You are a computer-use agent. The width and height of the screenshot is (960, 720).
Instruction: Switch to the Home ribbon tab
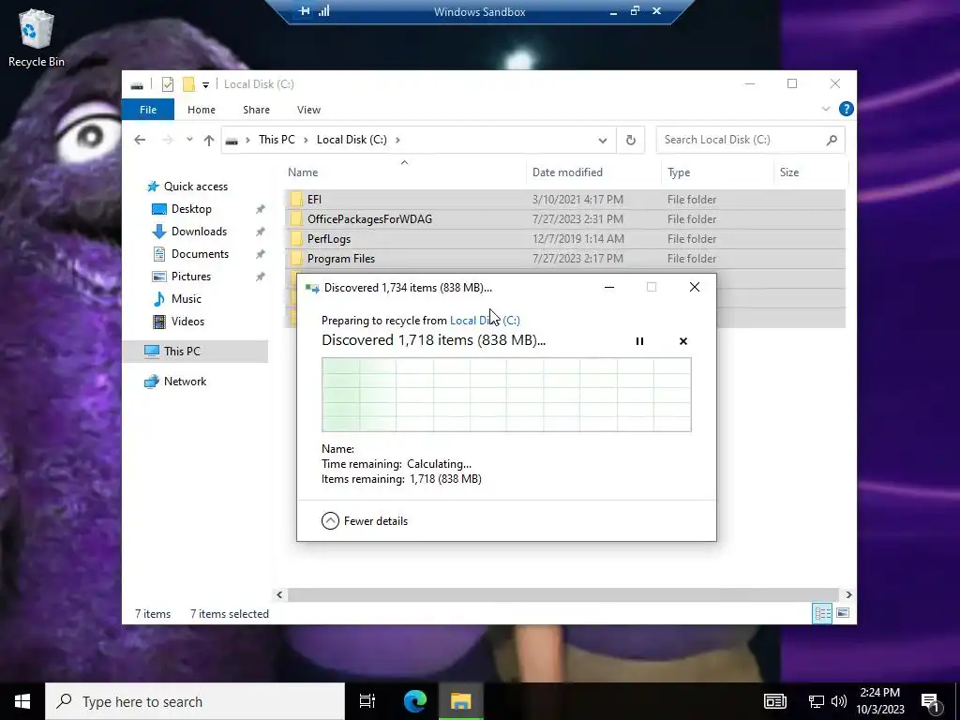point(202,110)
